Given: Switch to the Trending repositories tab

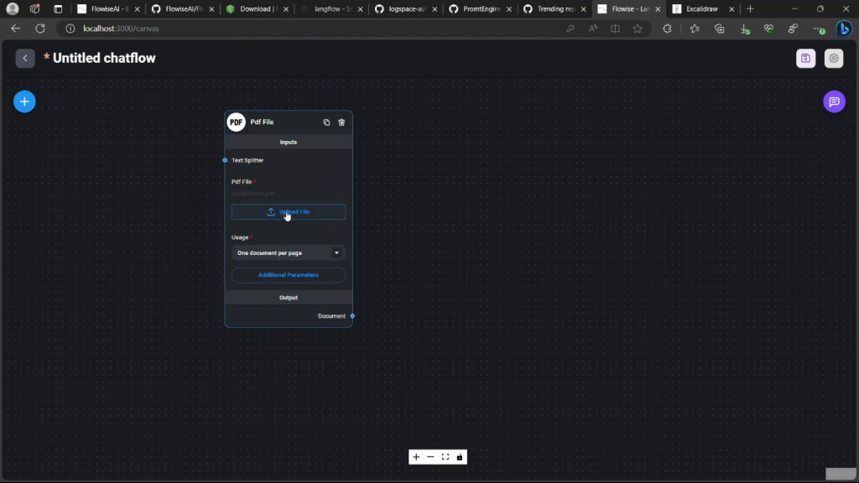Looking at the screenshot, I should click(554, 8).
